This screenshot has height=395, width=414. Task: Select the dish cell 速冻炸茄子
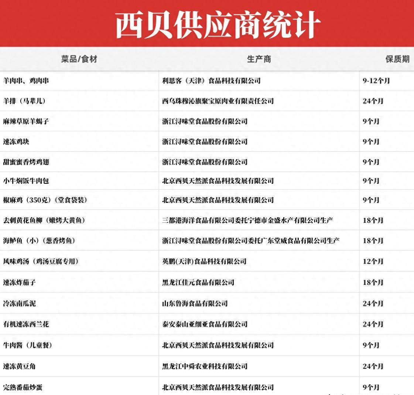coord(19,282)
